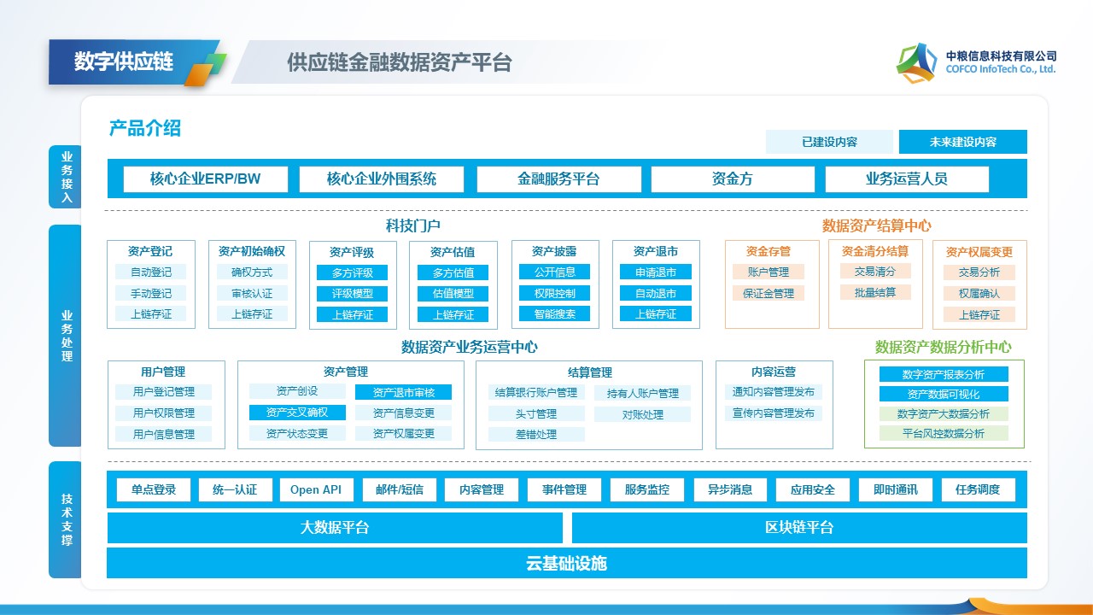1093x615 pixels.
Task: Open 数字资产报表分析 item
Action: tap(943, 374)
